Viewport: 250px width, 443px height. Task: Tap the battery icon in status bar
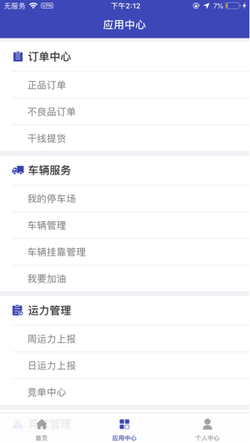click(x=233, y=6)
